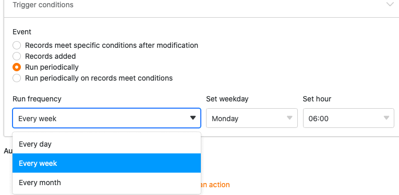Collapse the Trigger conditions chevron
This screenshot has width=399, height=195.
[x=390, y=4]
